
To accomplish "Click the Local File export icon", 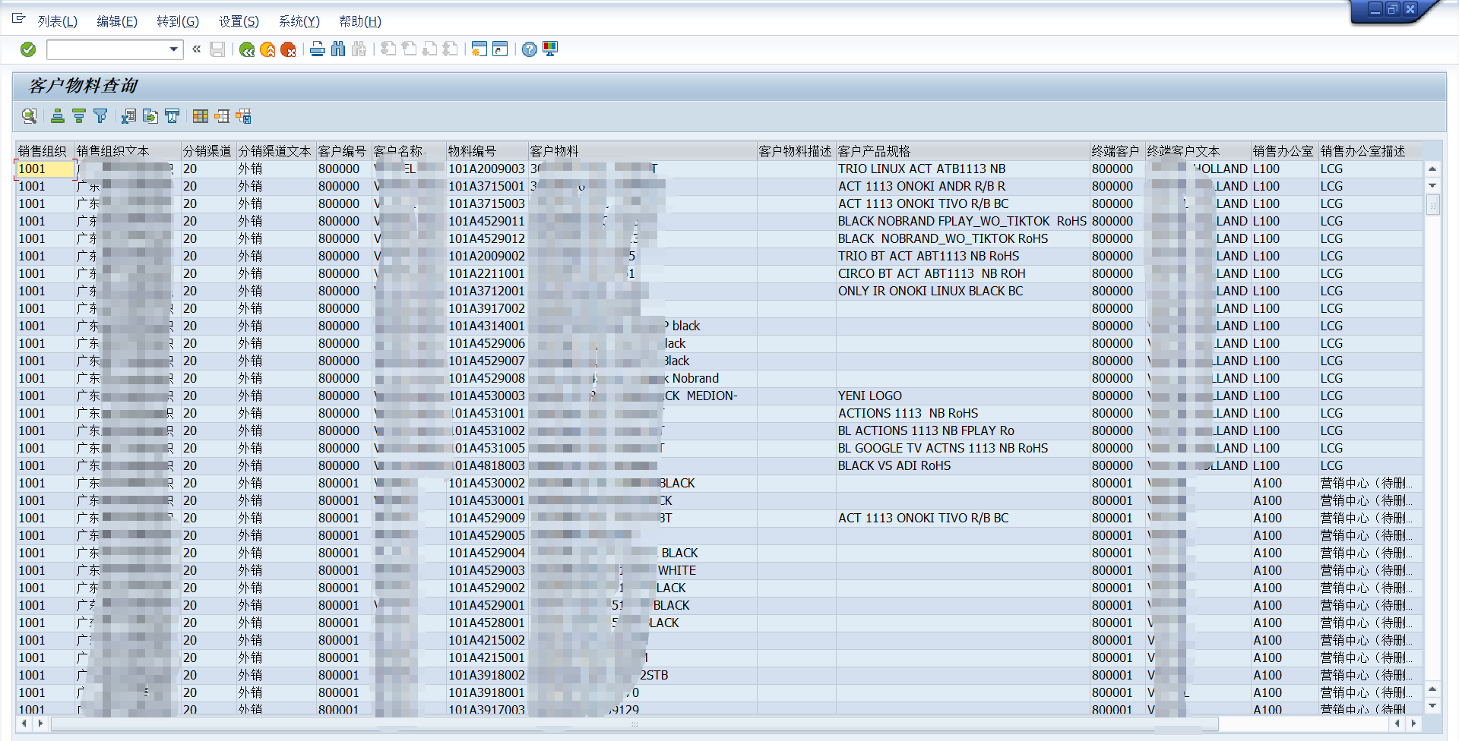I will point(150,116).
